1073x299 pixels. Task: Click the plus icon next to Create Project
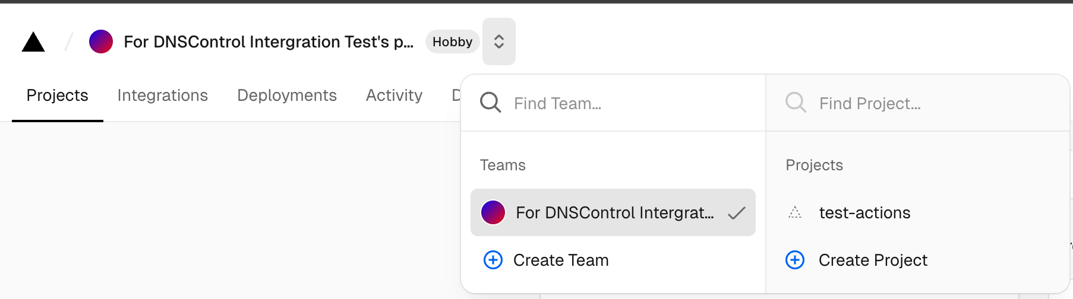(x=795, y=260)
